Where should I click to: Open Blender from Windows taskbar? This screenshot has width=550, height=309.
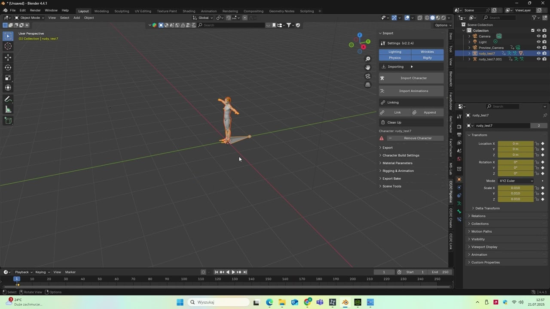click(345, 302)
